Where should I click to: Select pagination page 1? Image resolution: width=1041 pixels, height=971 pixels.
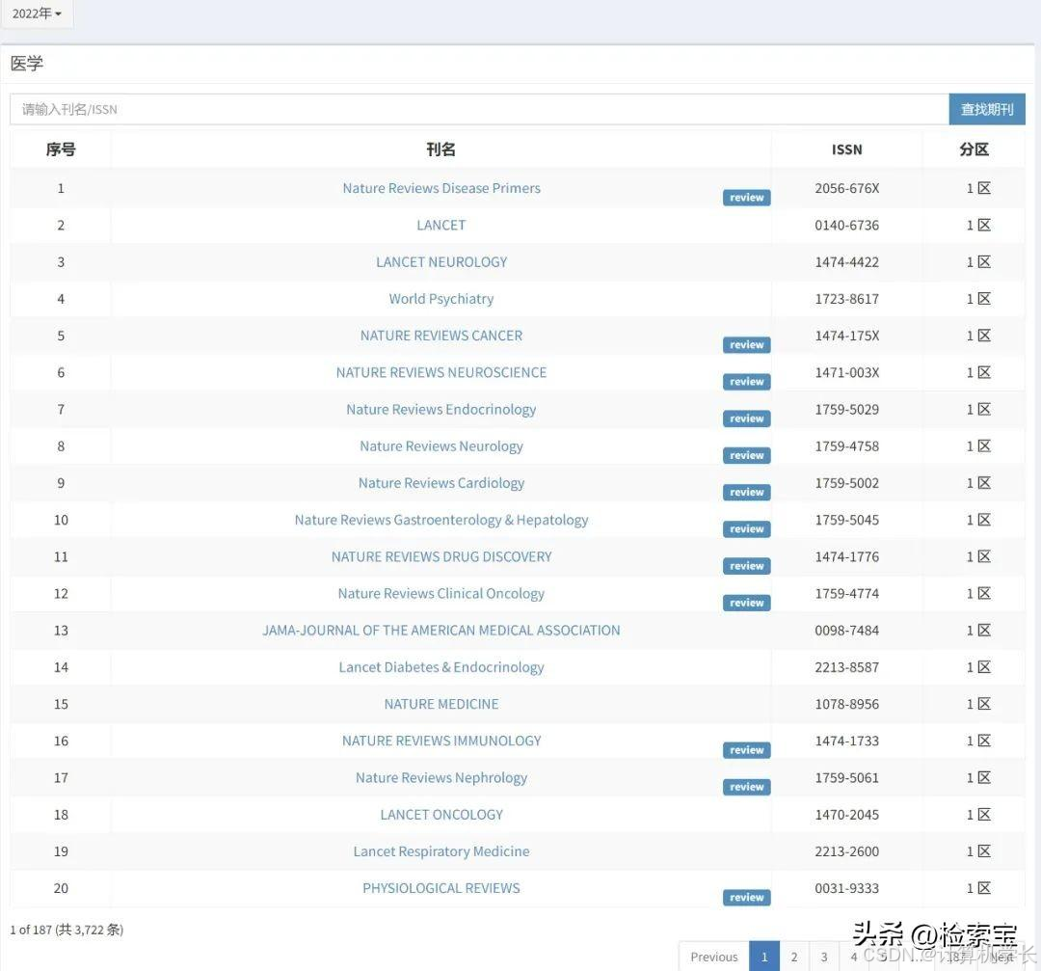pyautogui.click(x=764, y=957)
